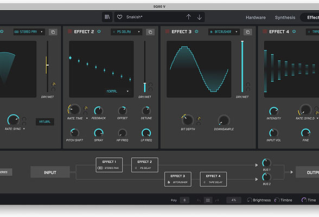Enable Effect 4 red bypass square
The image size is (319, 217).
pyautogui.click(x=265, y=31)
